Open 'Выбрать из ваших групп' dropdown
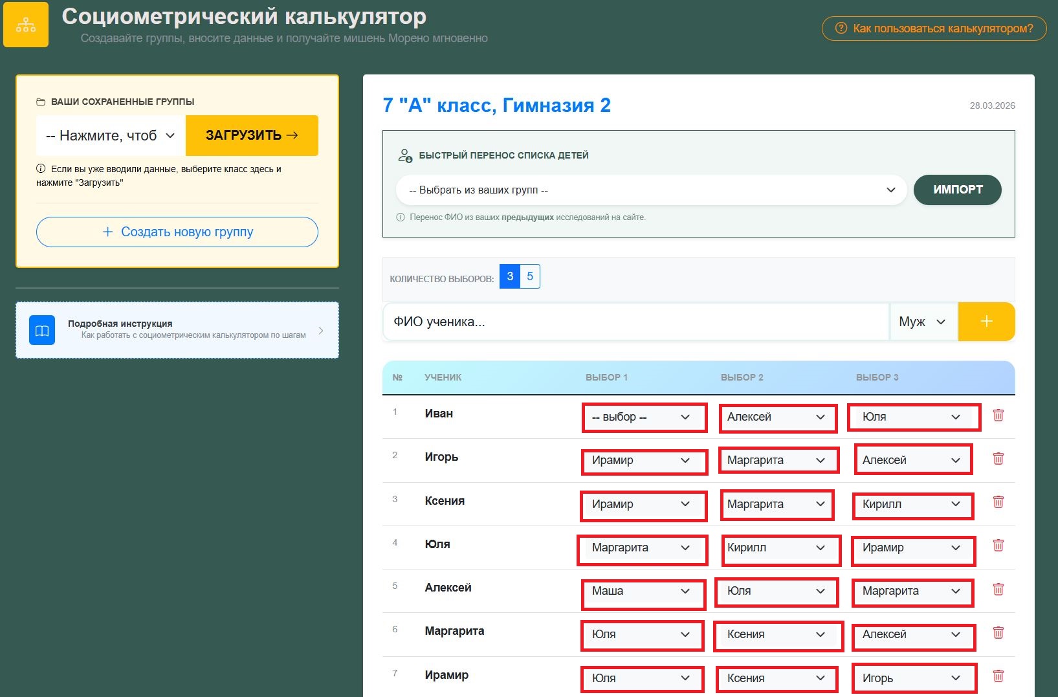The image size is (1058, 697). pos(651,190)
